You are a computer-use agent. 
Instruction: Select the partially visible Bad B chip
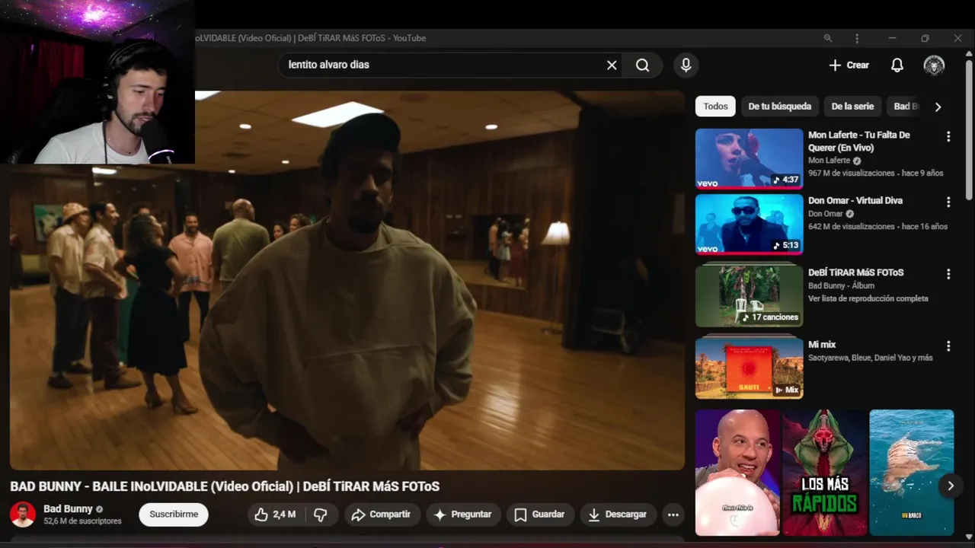pos(906,107)
